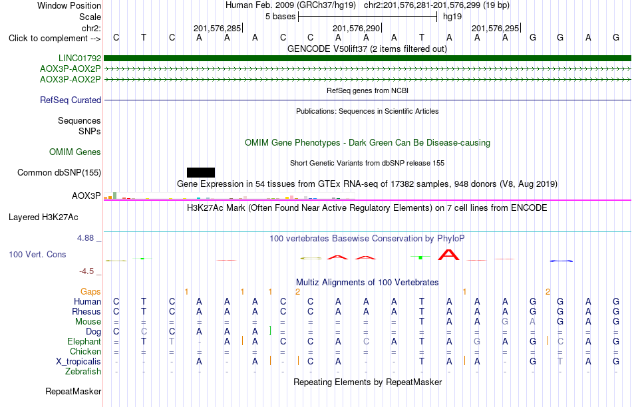Select the black dbSNP variant block
632x407 pixels.
pyautogui.click(x=201, y=172)
